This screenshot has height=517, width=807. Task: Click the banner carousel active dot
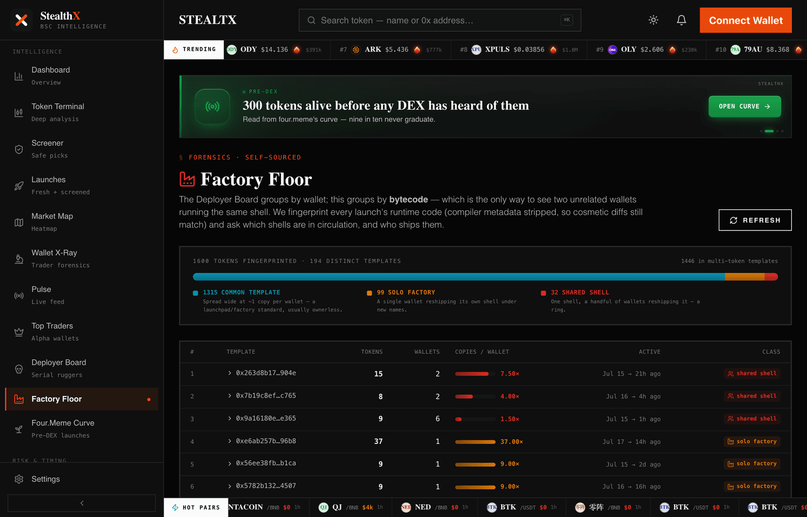[x=769, y=131]
